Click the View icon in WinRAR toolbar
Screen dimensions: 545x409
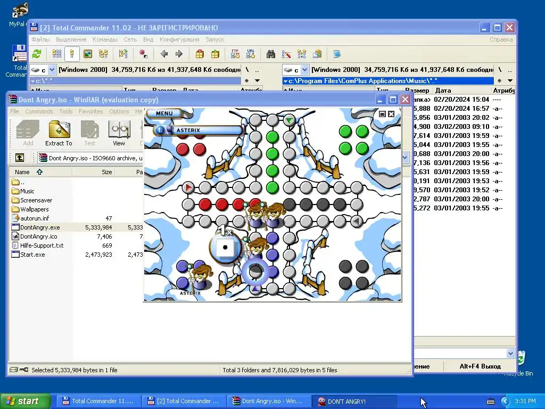coord(119,133)
